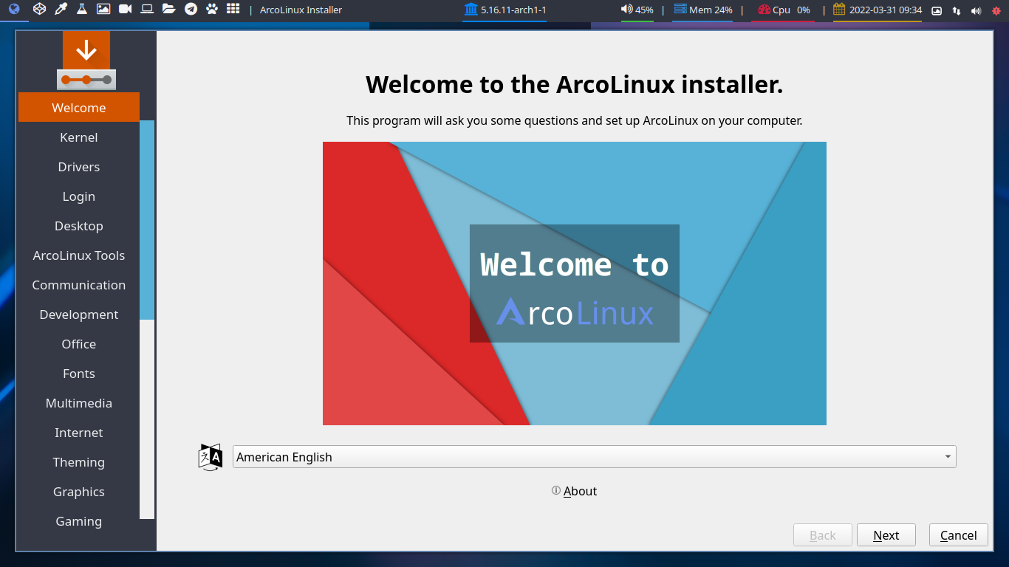Switch to the Theming section
1009x567 pixels.
point(79,461)
